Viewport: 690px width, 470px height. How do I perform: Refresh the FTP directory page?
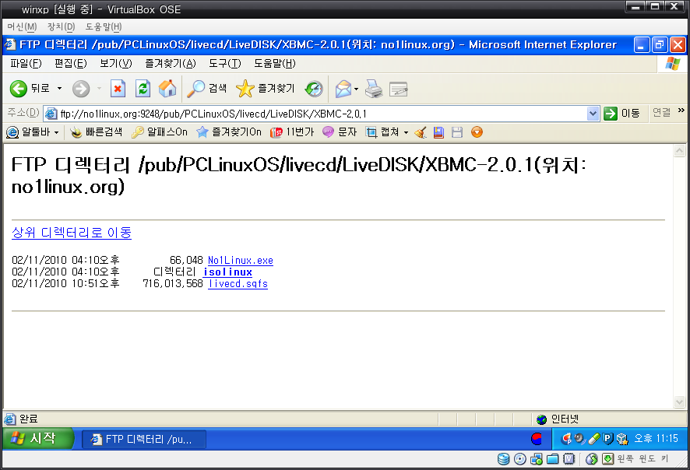(x=143, y=89)
